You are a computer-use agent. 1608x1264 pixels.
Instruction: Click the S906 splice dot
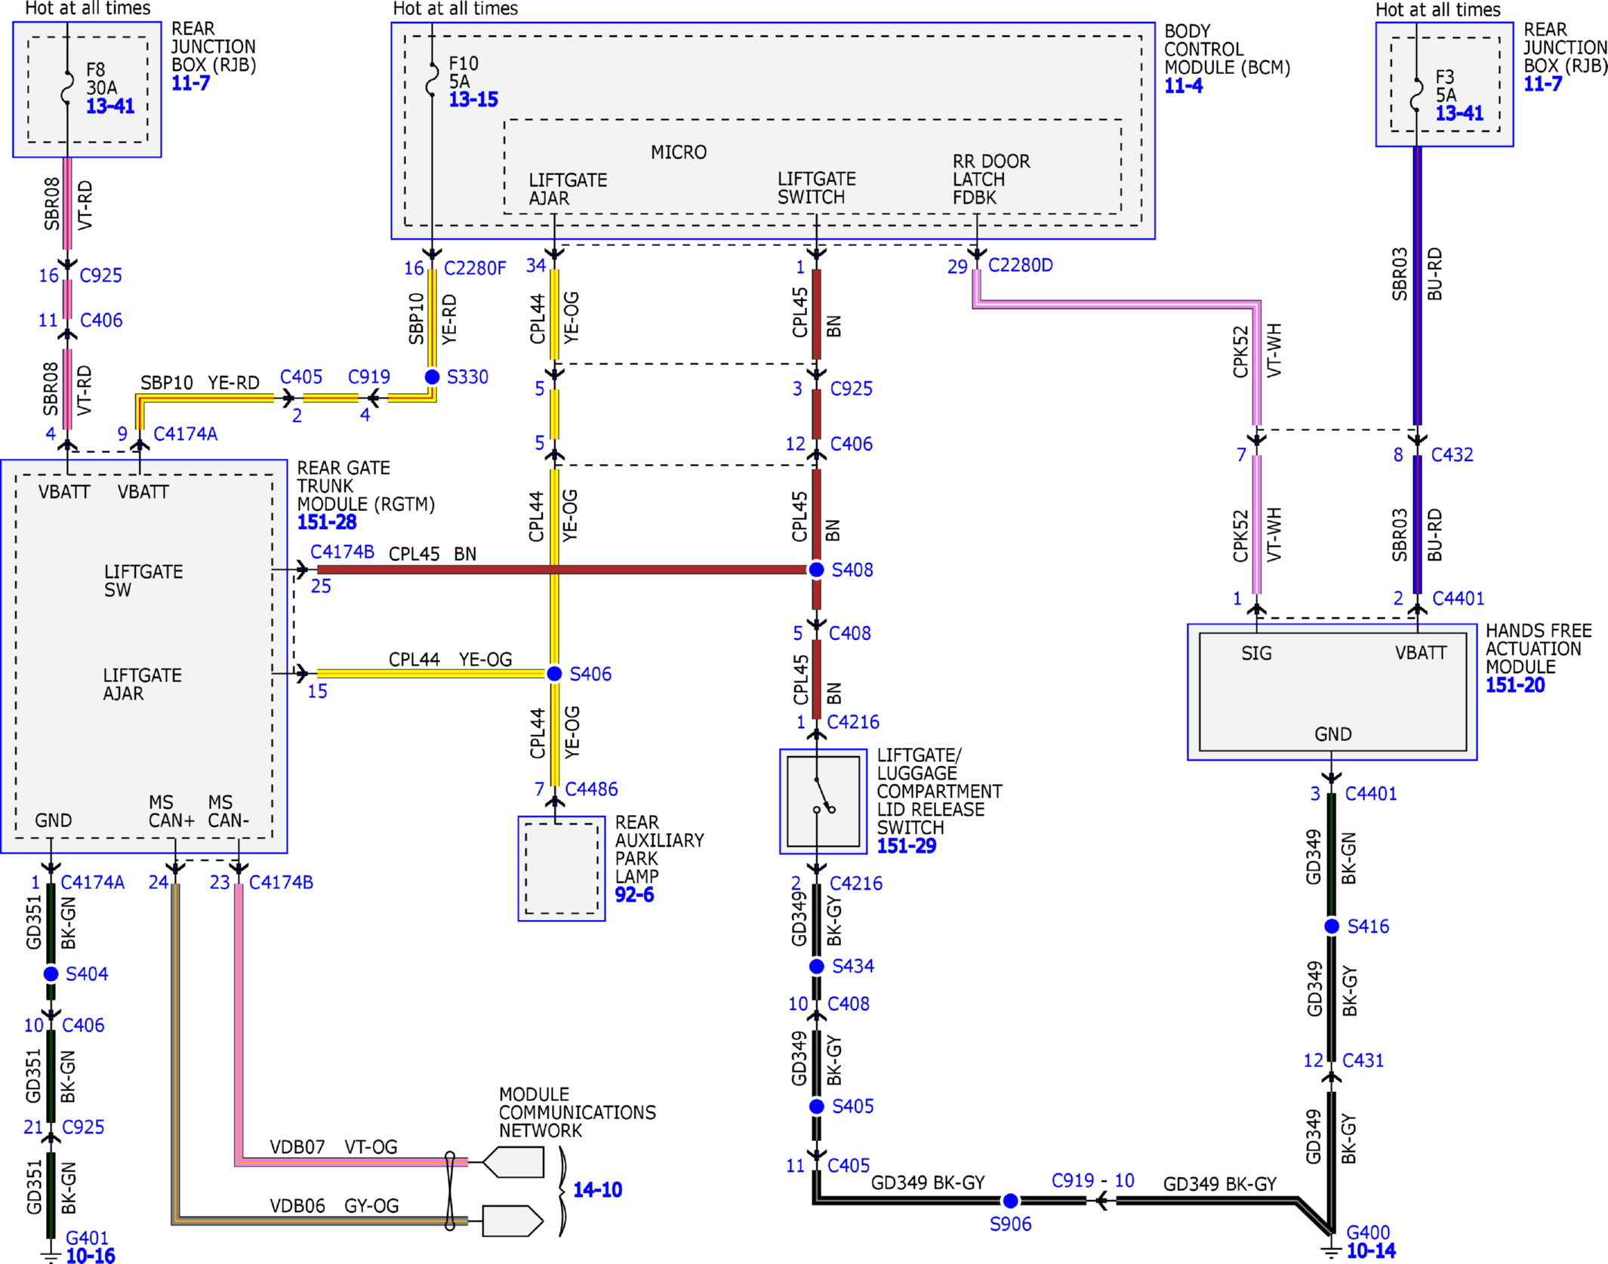pyautogui.click(x=1010, y=1201)
